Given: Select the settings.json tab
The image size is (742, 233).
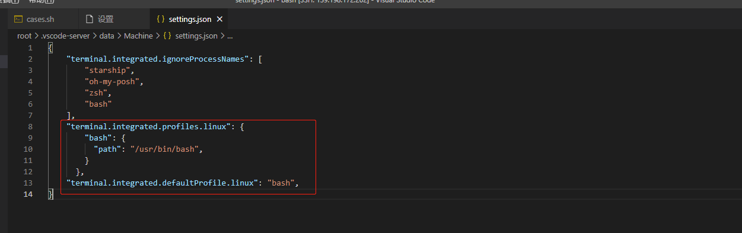Looking at the screenshot, I should [x=189, y=20].
